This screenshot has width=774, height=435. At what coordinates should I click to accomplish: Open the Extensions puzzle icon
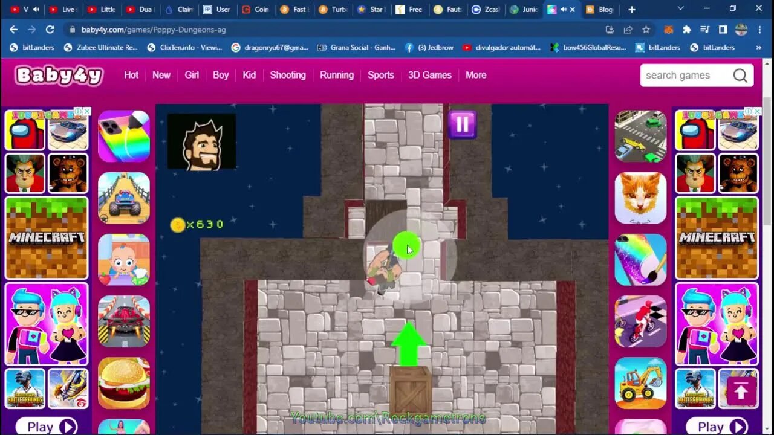pyautogui.click(x=686, y=29)
